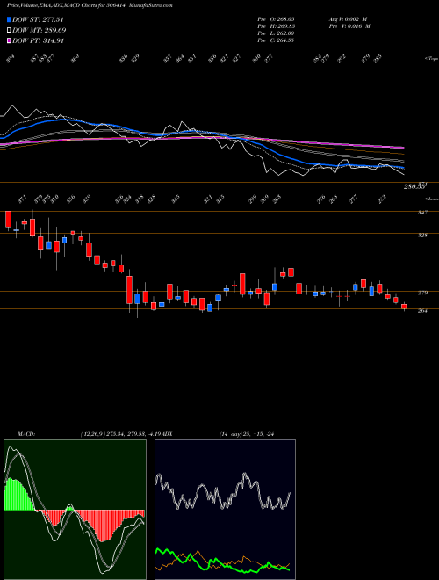Click the 279 price axis label
This screenshot has width=439, height=580.
tap(422, 293)
